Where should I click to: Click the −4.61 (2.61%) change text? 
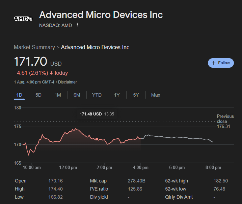click(31, 73)
